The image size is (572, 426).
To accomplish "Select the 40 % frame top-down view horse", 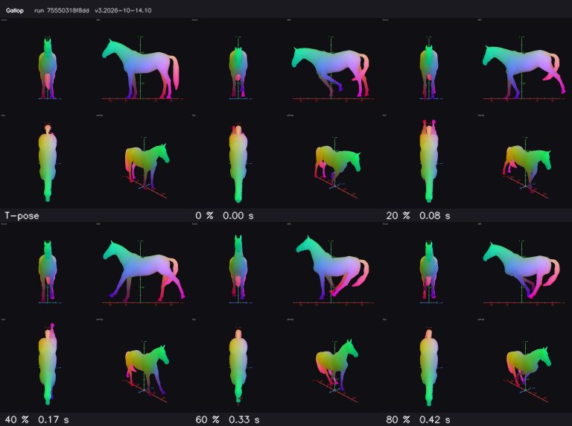I will [48, 364].
